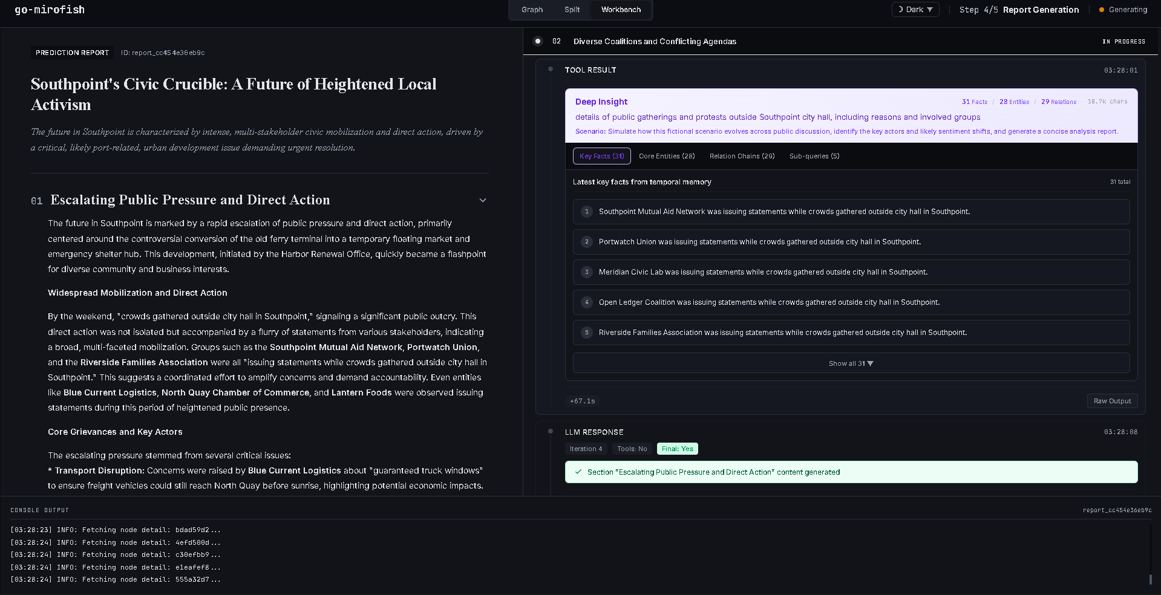The height and width of the screenshot is (595, 1161).
Task: Click the Step 4/5 Report Generation indicator
Action: pyautogui.click(x=1019, y=10)
